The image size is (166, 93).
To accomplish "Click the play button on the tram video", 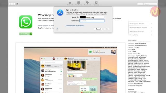I will 77,64.
